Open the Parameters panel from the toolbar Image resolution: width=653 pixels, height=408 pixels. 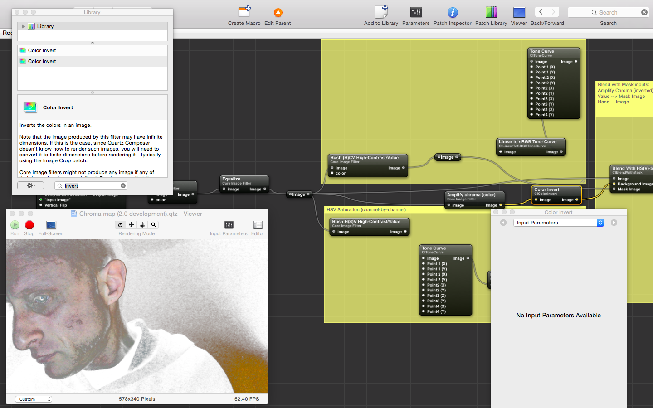pos(416,12)
